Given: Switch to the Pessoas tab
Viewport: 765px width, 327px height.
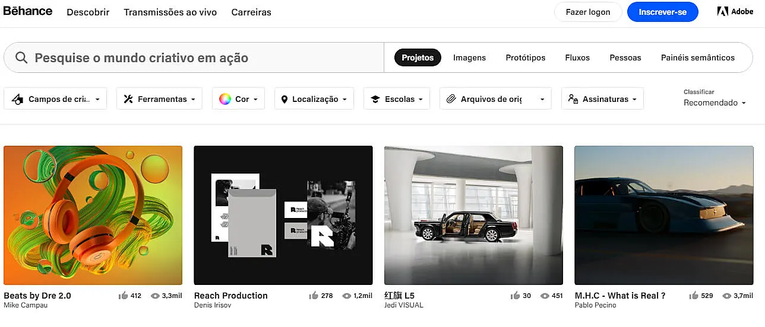Looking at the screenshot, I should (625, 57).
